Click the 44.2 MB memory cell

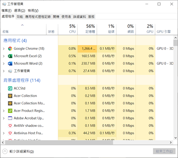click(x=87, y=133)
